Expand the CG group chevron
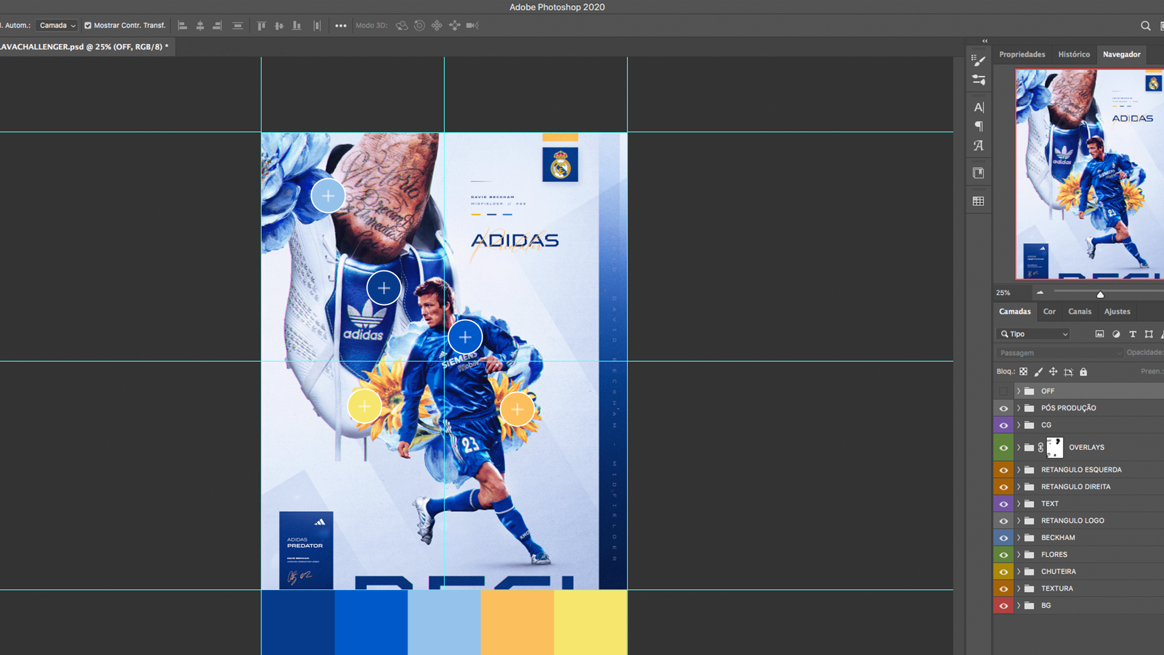The image size is (1164, 655). click(x=1018, y=425)
